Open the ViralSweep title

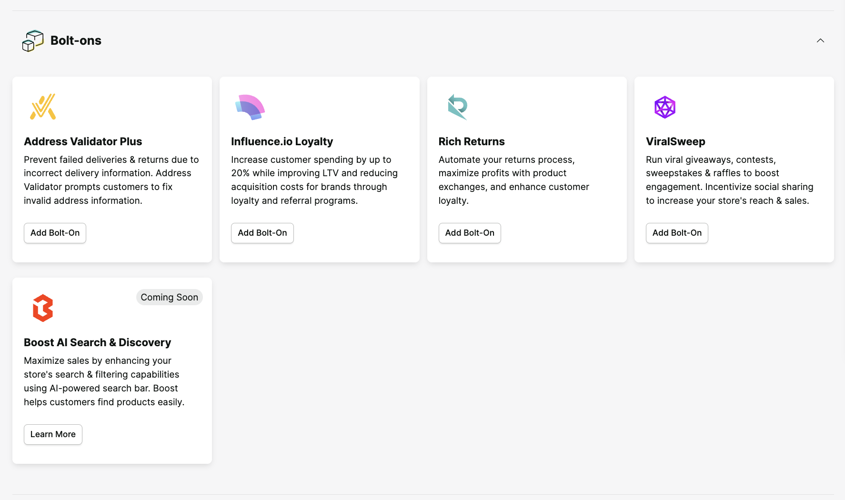point(675,141)
